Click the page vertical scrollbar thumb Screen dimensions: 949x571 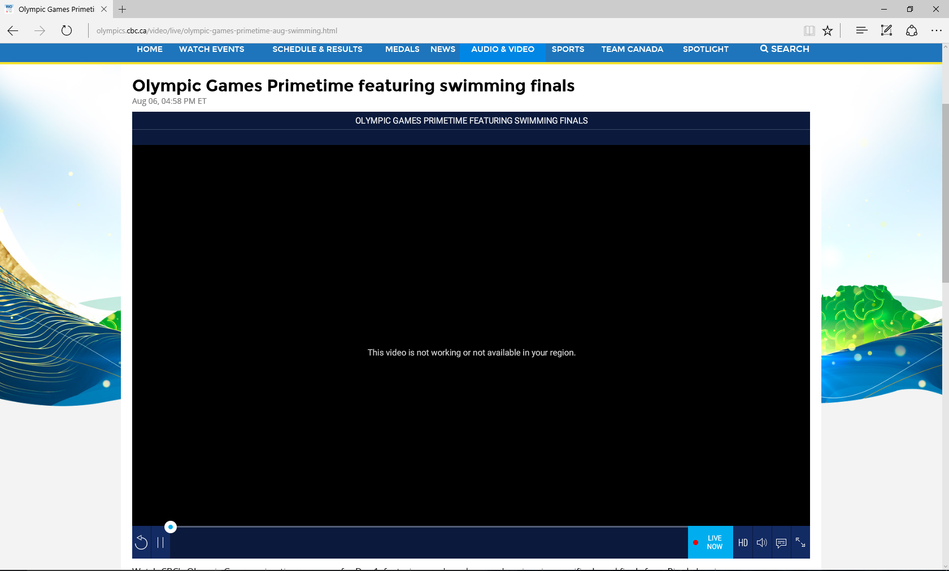945,193
